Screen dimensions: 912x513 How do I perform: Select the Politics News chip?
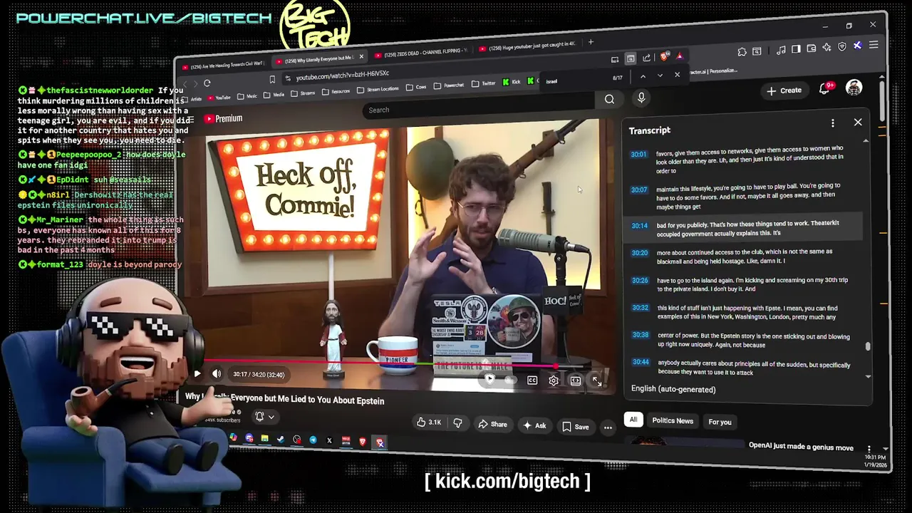point(673,420)
